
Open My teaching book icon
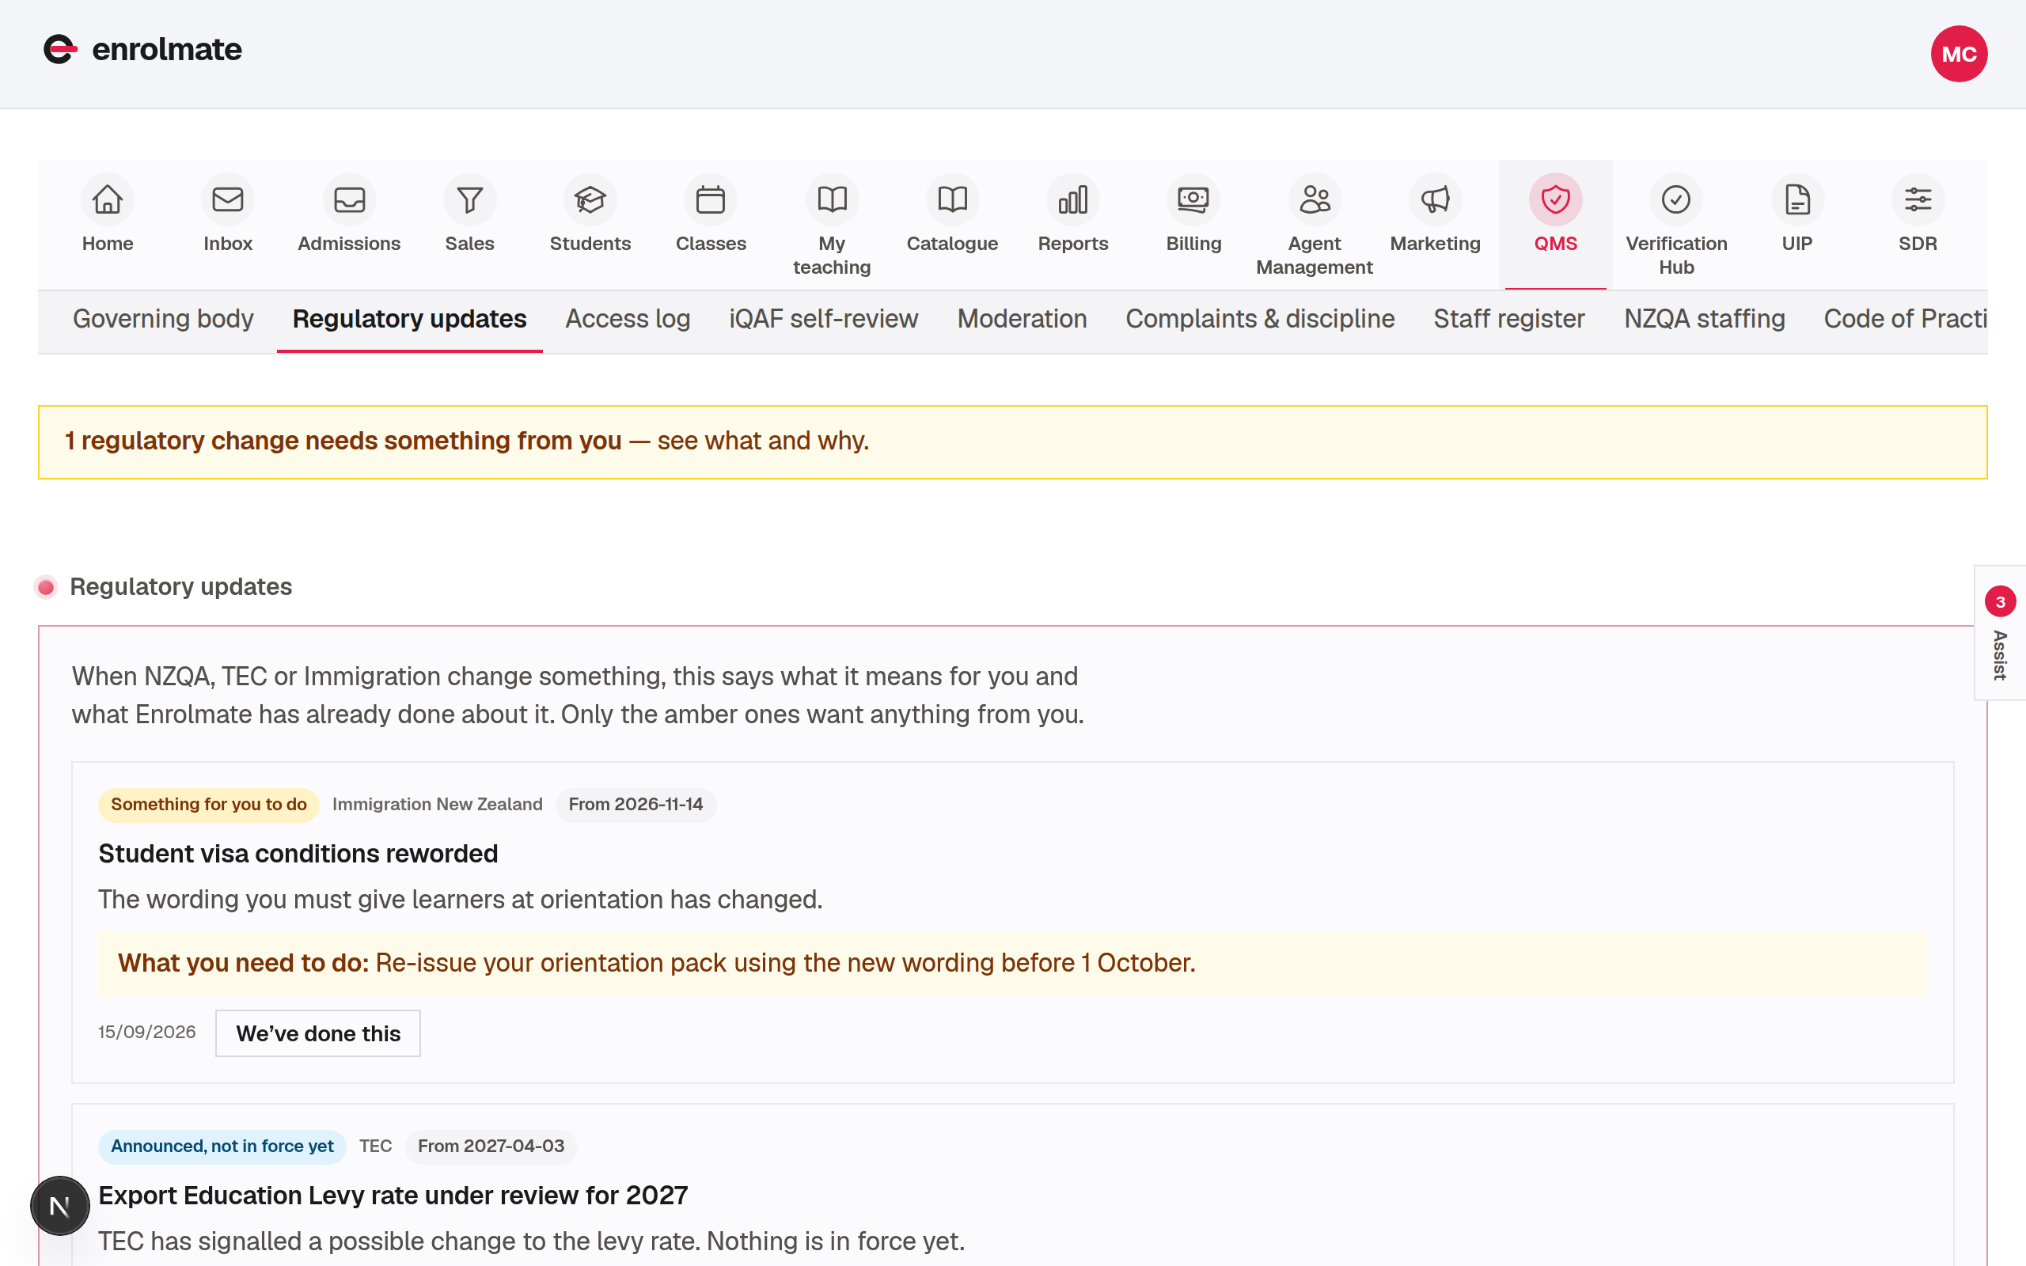tap(833, 199)
